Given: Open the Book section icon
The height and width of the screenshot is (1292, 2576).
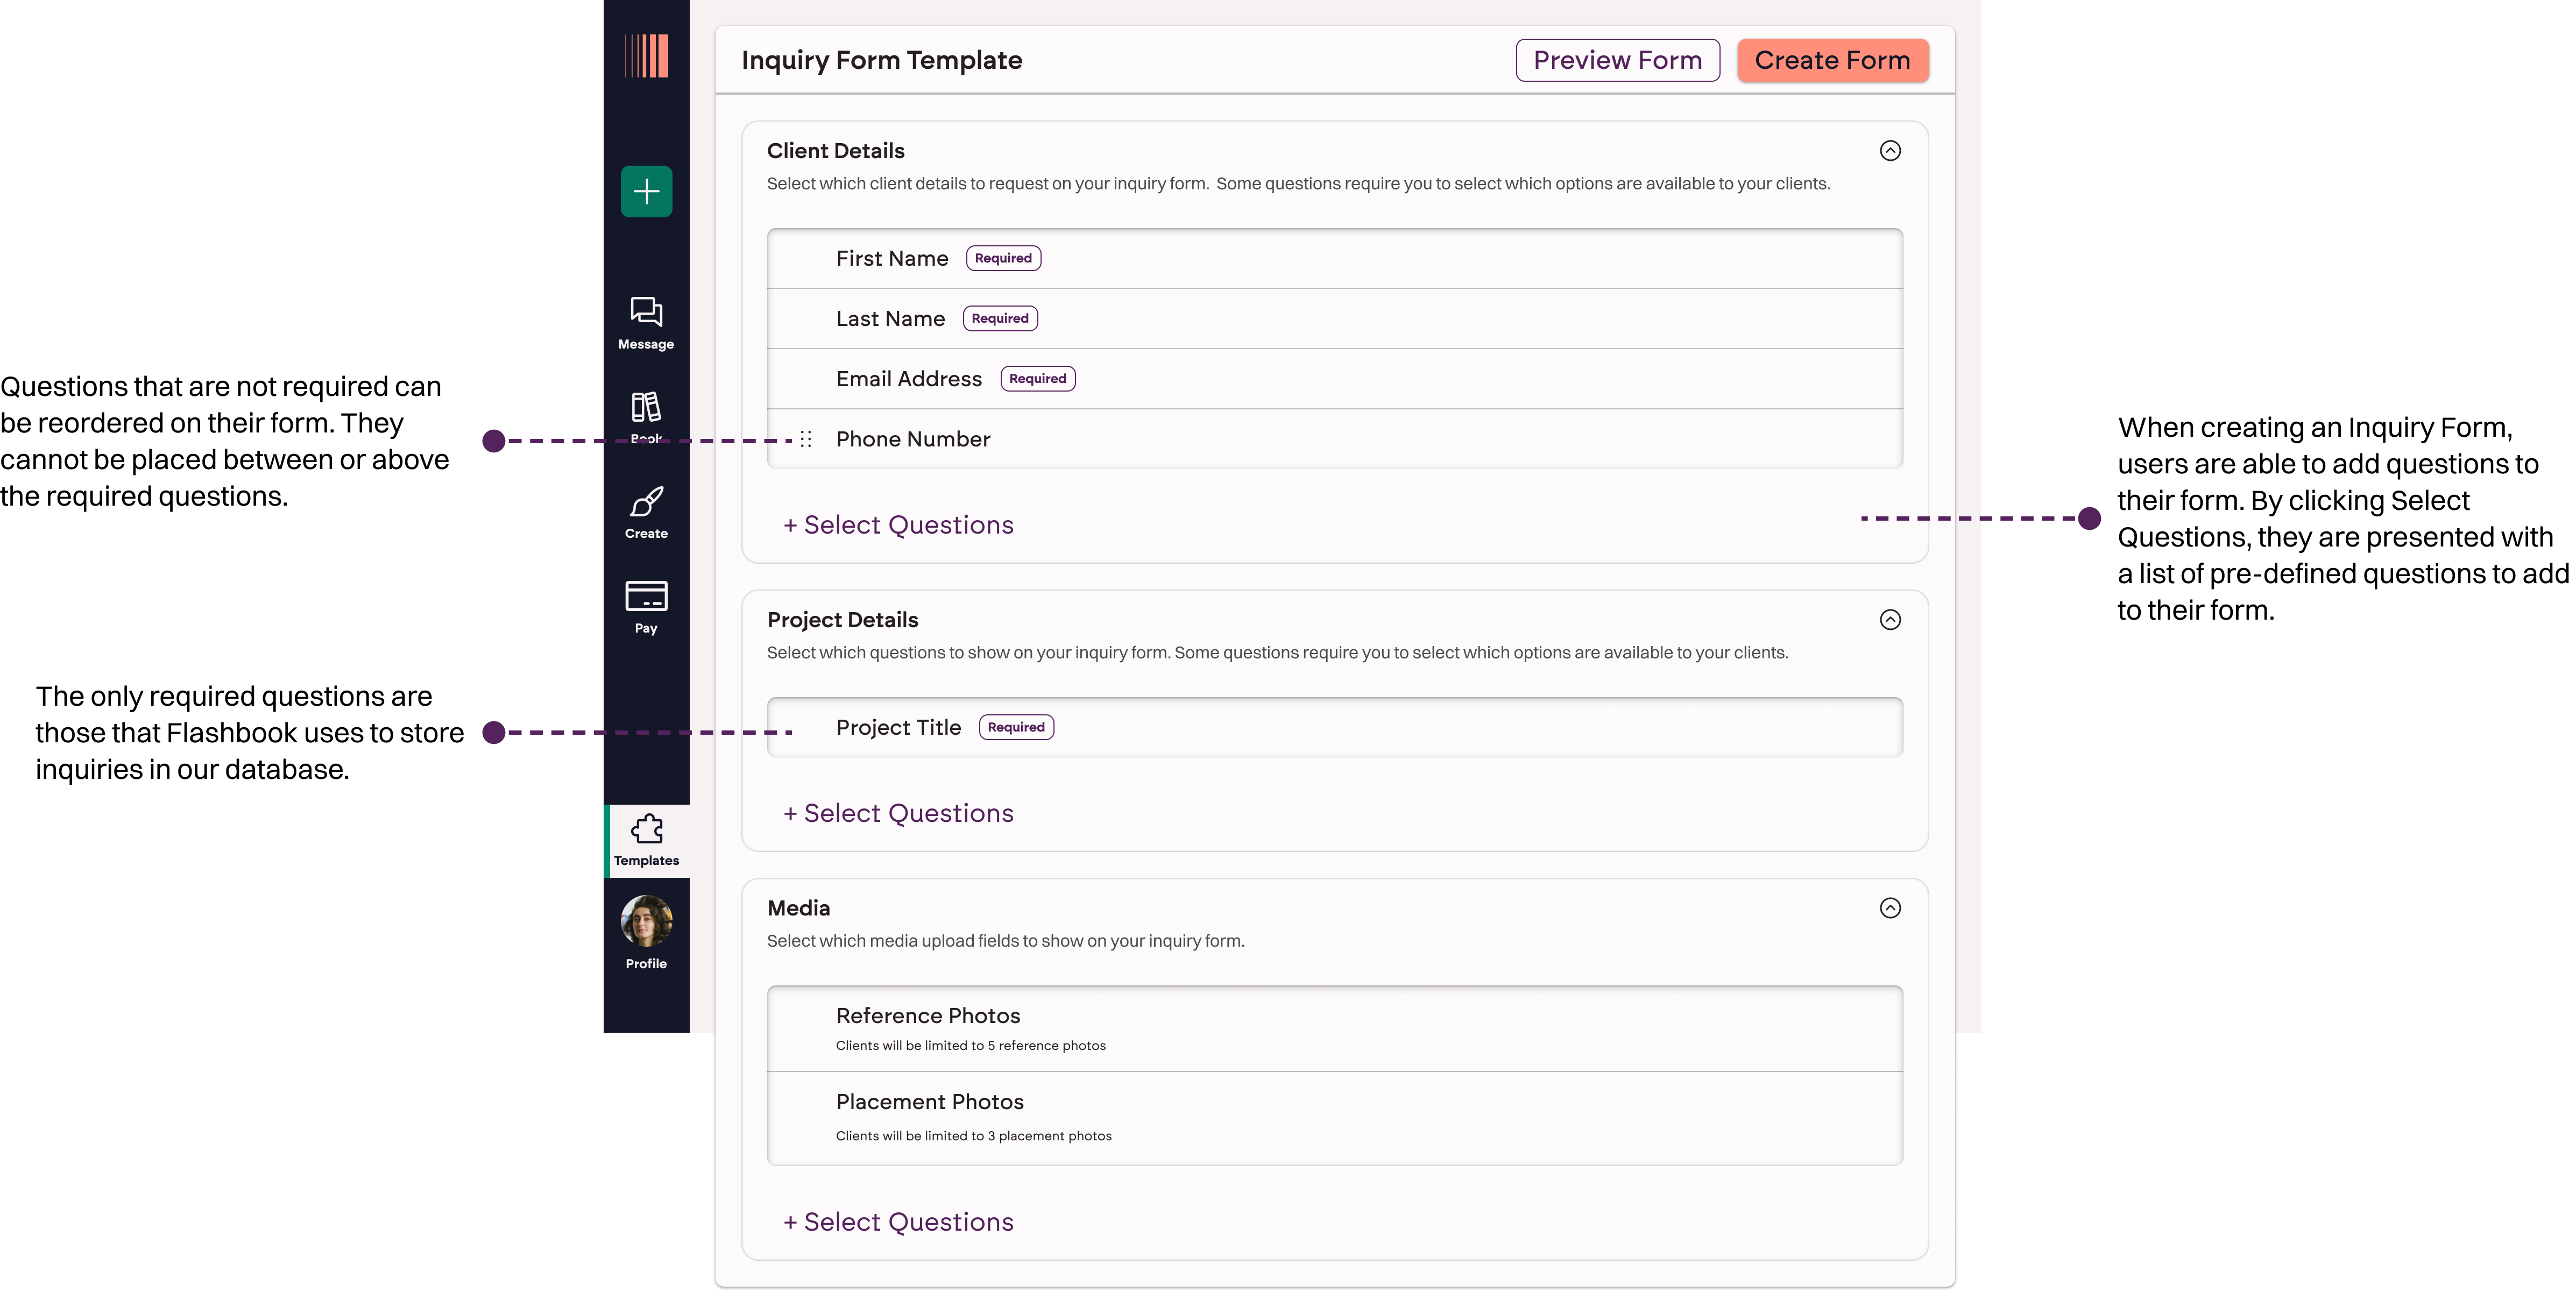Looking at the screenshot, I should (x=646, y=408).
